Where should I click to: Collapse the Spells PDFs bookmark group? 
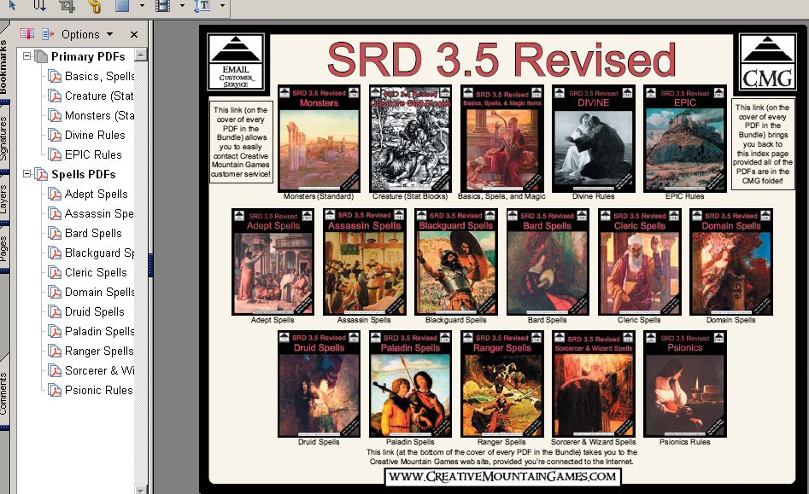(26, 173)
